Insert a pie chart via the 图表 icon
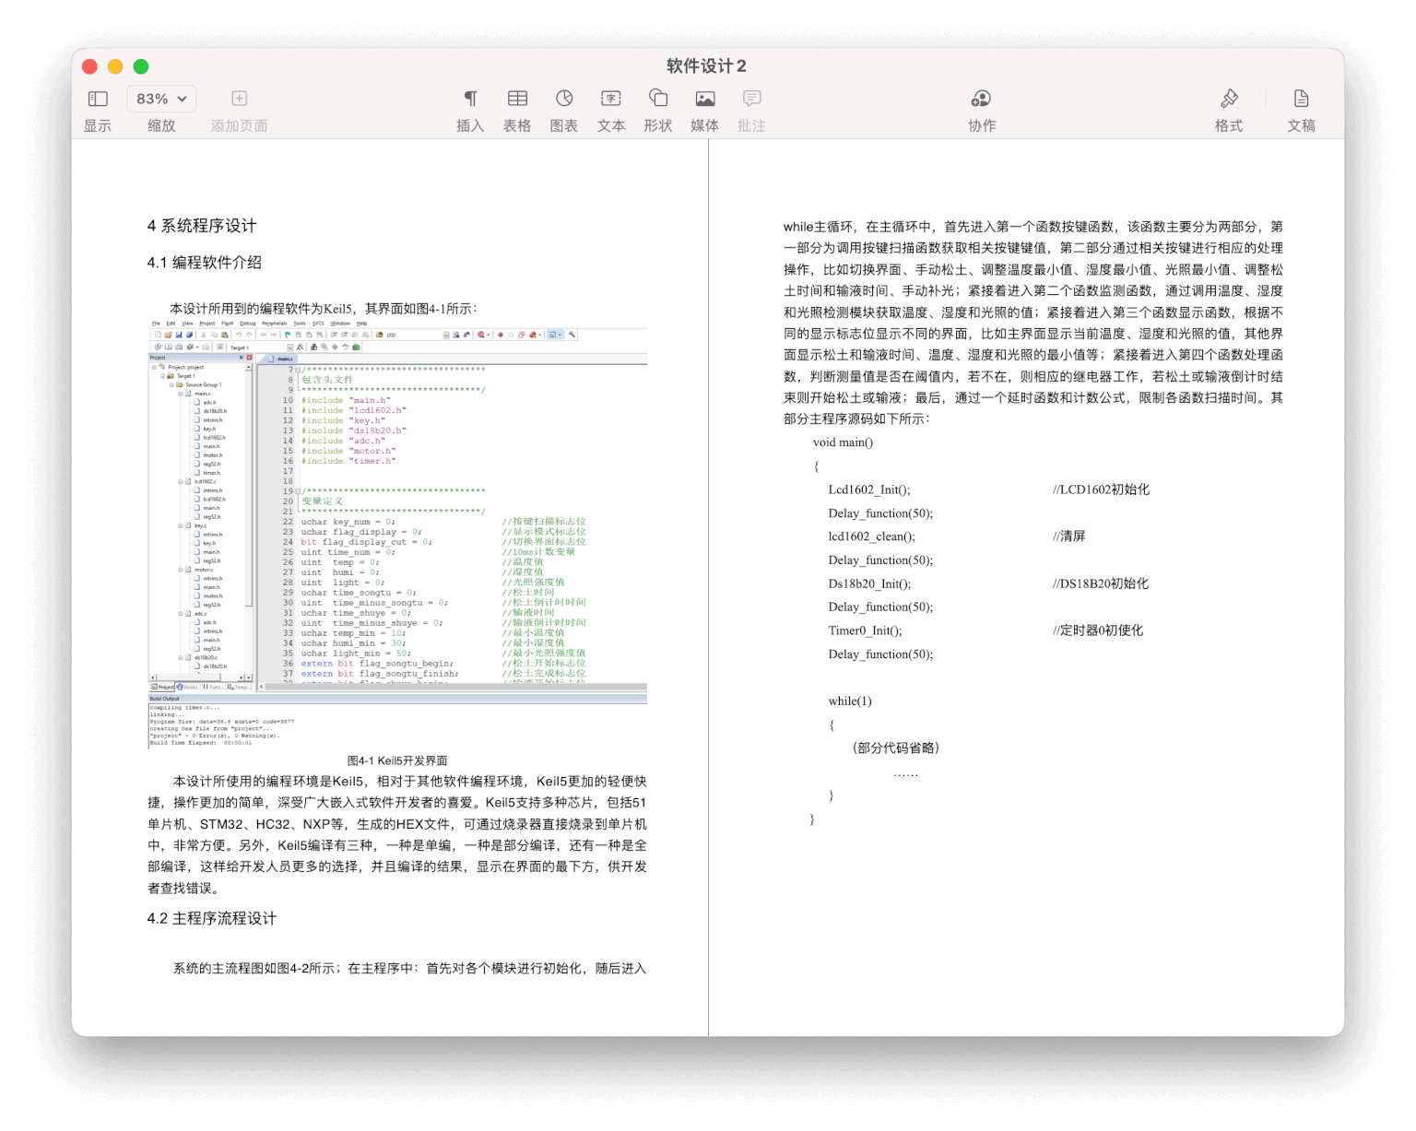 point(563,99)
